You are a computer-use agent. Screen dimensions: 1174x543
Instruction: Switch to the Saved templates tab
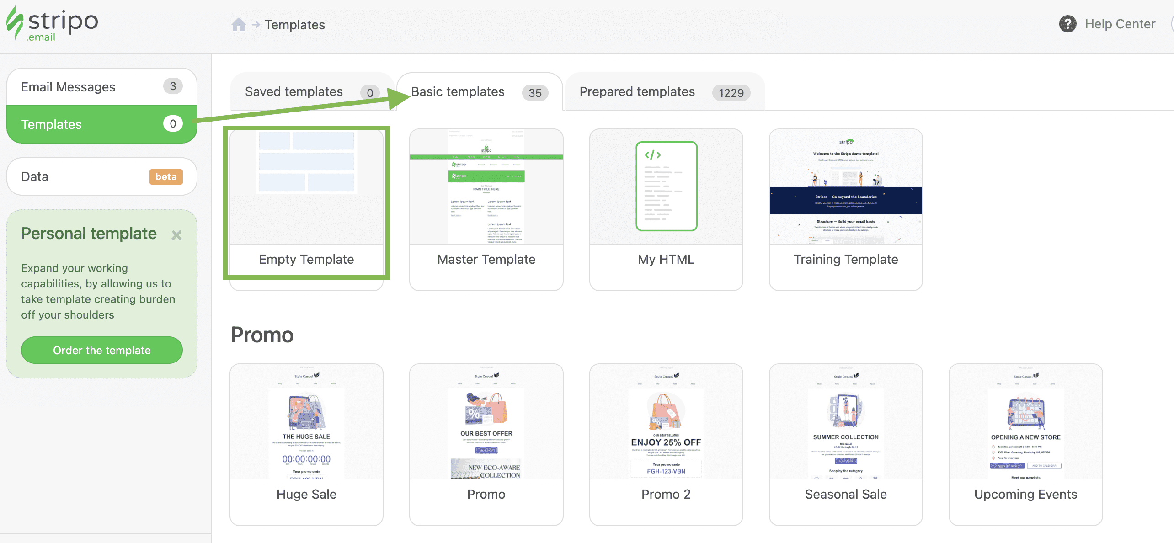click(x=293, y=91)
